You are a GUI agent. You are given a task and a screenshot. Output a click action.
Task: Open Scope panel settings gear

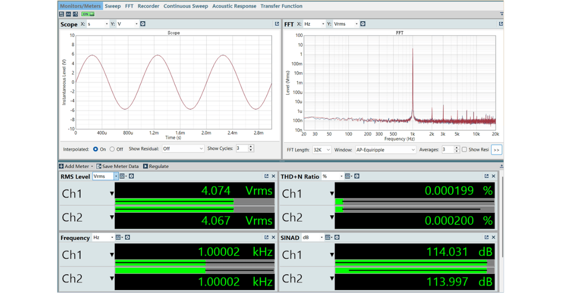[x=143, y=24]
